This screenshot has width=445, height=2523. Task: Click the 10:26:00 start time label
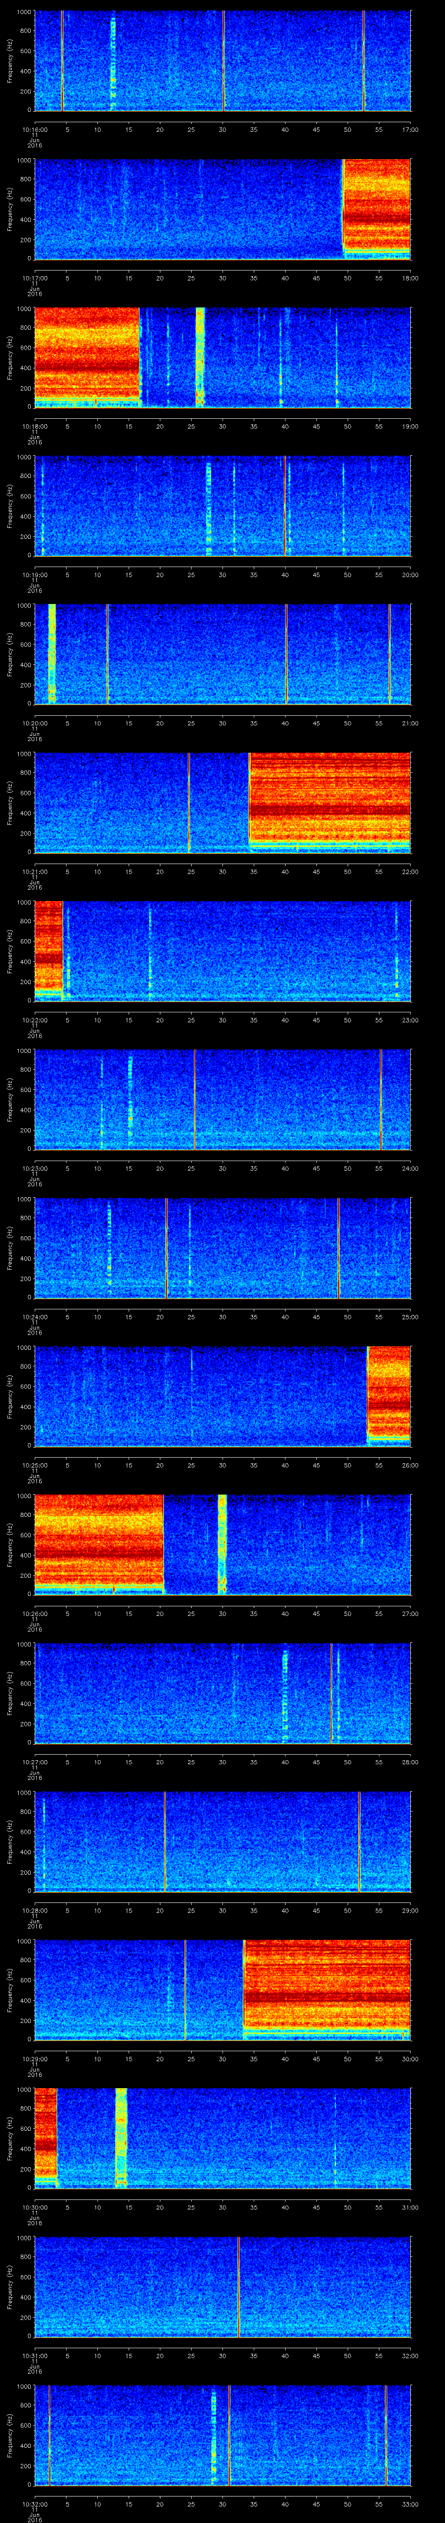tap(34, 1613)
